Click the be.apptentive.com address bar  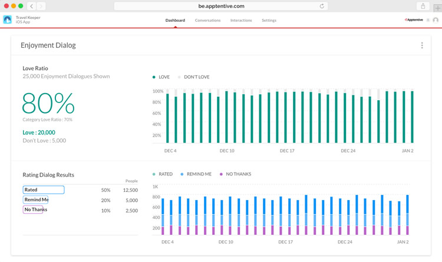tap(221, 6)
